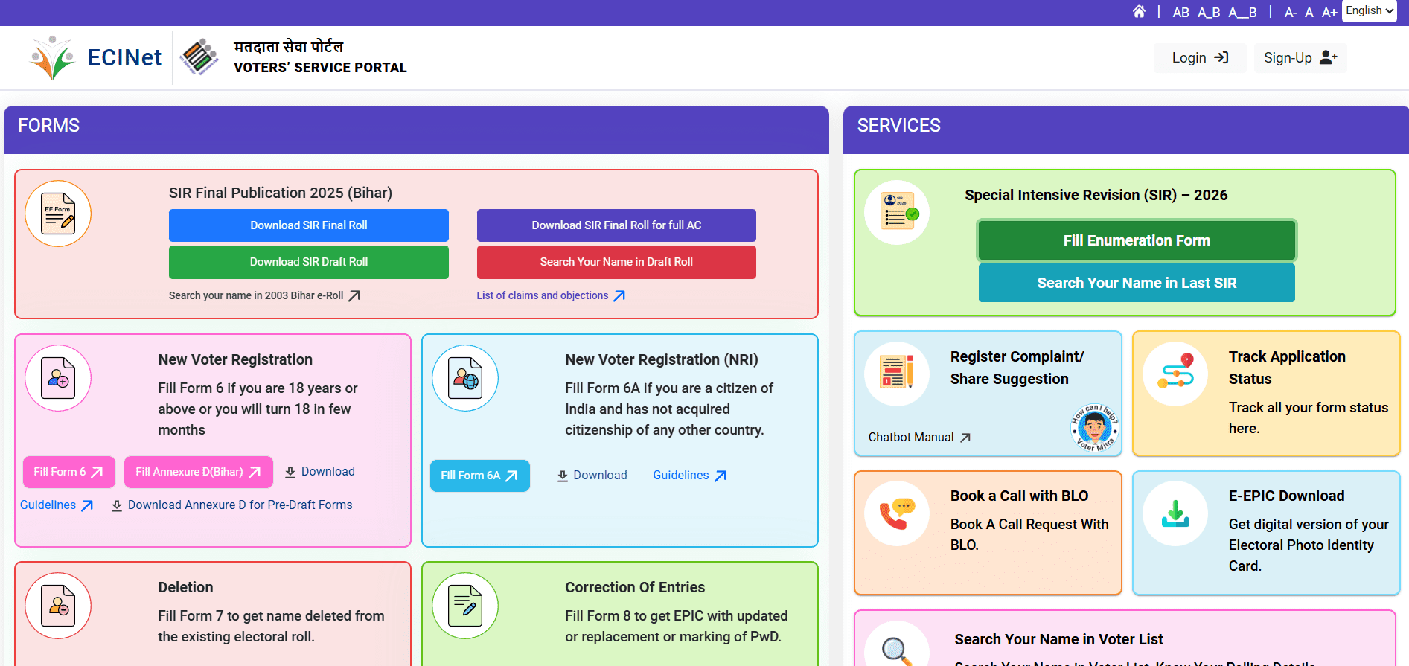The width and height of the screenshot is (1409, 666).
Task: Click the home icon in top bar
Action: [1139, 12]
